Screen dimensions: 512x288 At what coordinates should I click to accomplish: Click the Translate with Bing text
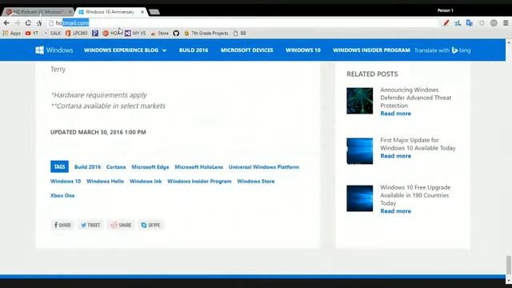pyautogui.click(x=432, y=50)
